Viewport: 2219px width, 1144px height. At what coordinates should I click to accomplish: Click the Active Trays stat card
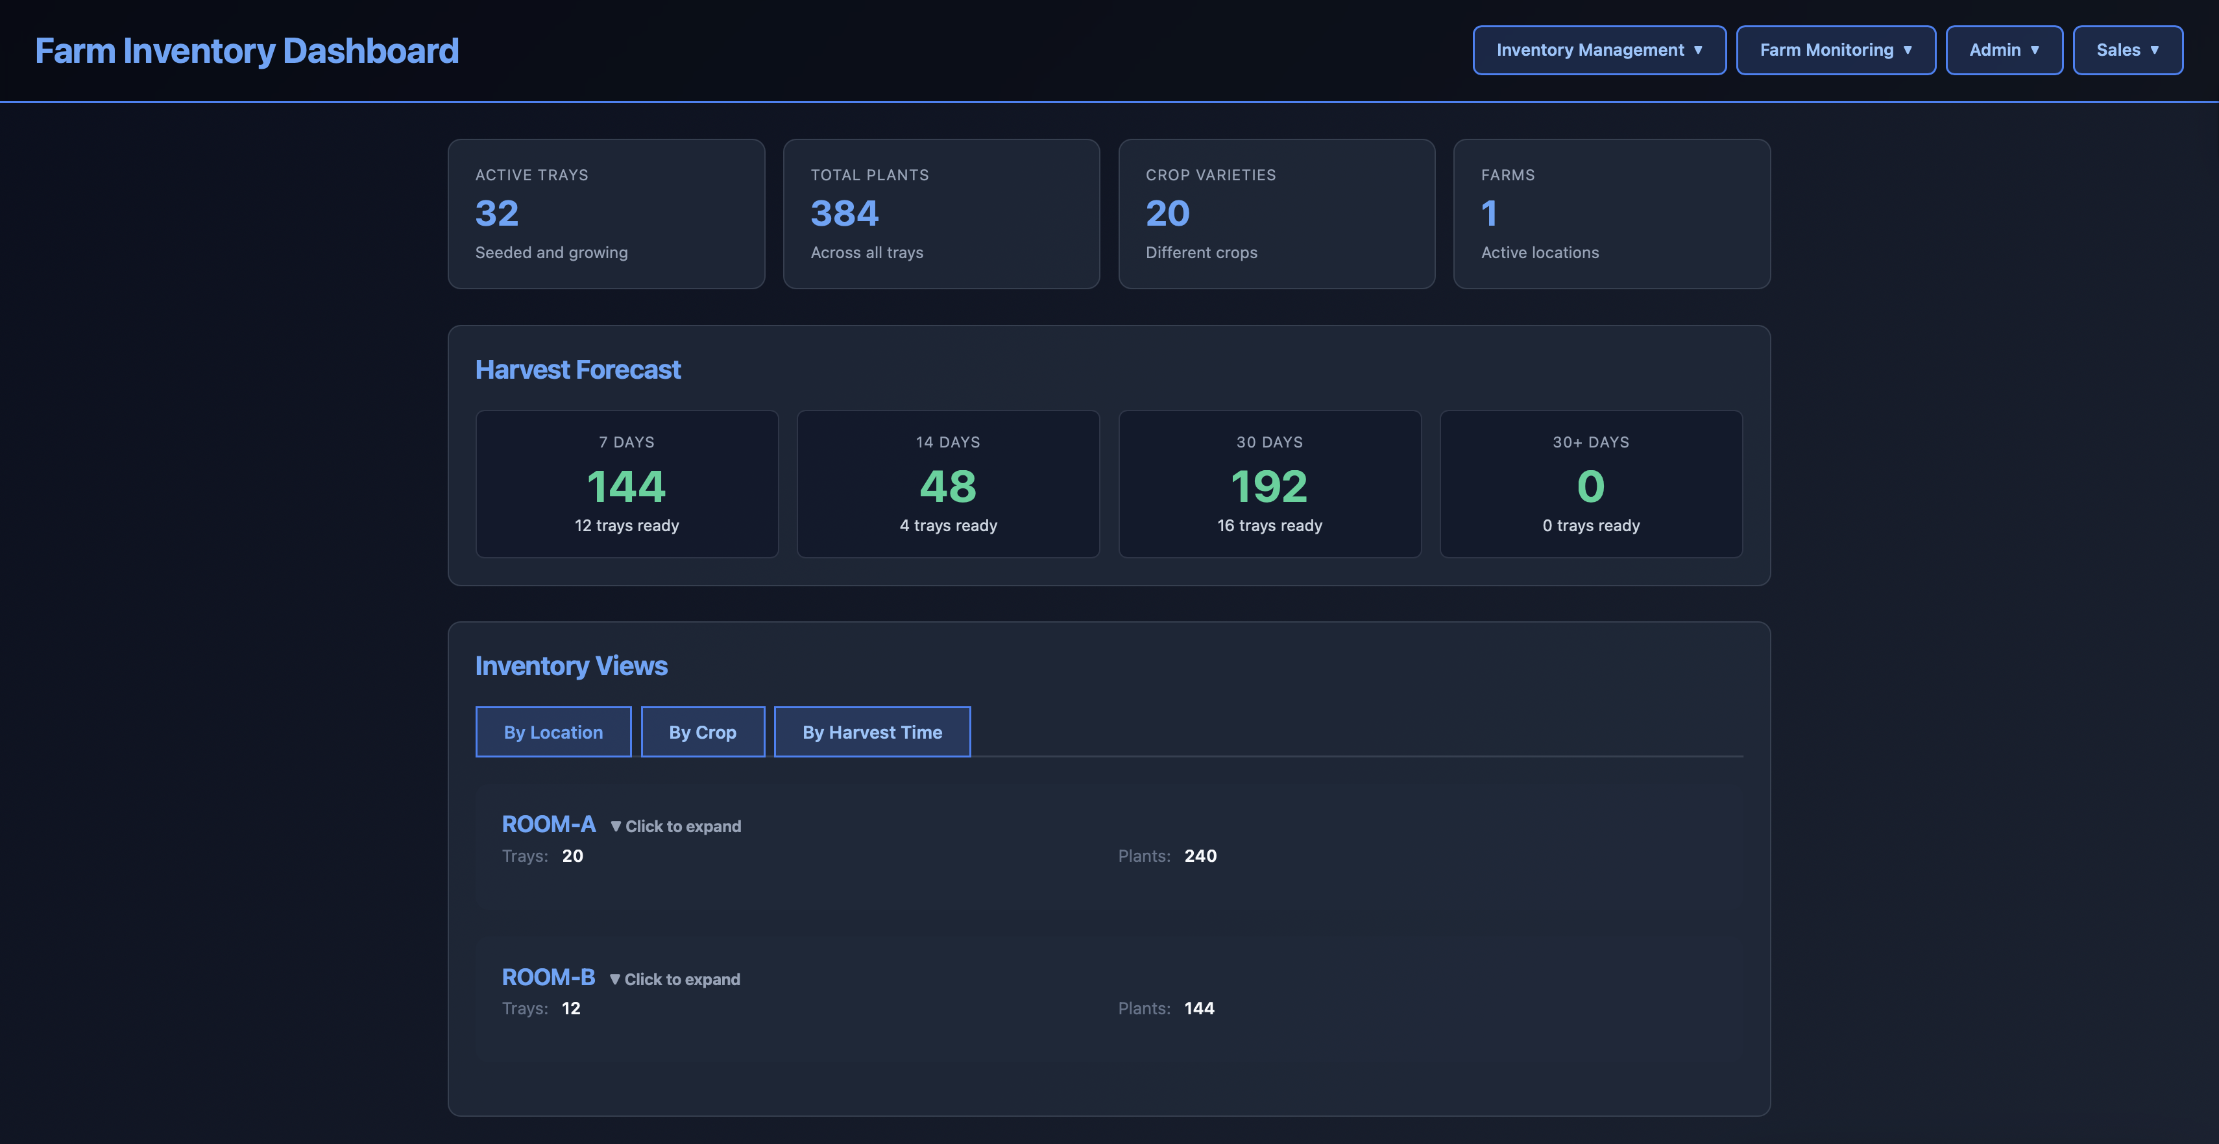(x=605, y=213)
